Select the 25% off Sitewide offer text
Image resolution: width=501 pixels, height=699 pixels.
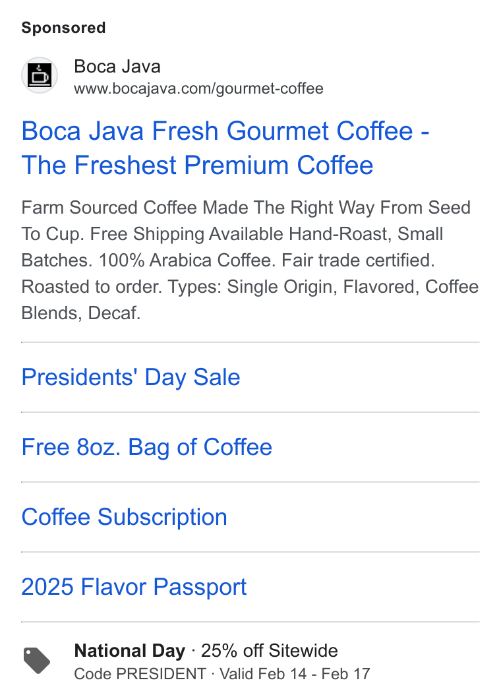269,651
